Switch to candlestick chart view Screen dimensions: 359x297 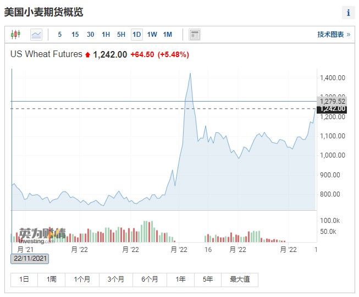pyautogui.click(x=15, y=35)
